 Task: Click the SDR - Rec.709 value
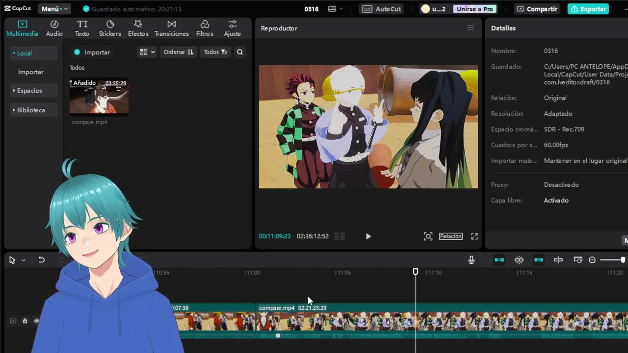tap(564, 129)
